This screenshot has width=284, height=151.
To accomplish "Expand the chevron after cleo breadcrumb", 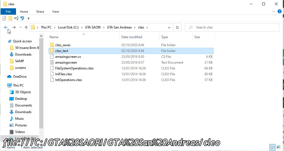I will (147, 27).
